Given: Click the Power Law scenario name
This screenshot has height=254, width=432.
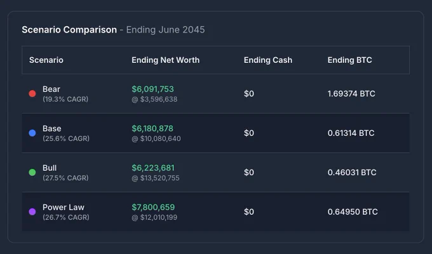Looking at the screenshot, I should tap(64, 208).
